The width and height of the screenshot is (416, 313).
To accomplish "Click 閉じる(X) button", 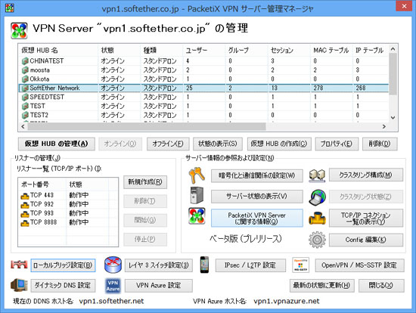I will click(x=381, y=286).
